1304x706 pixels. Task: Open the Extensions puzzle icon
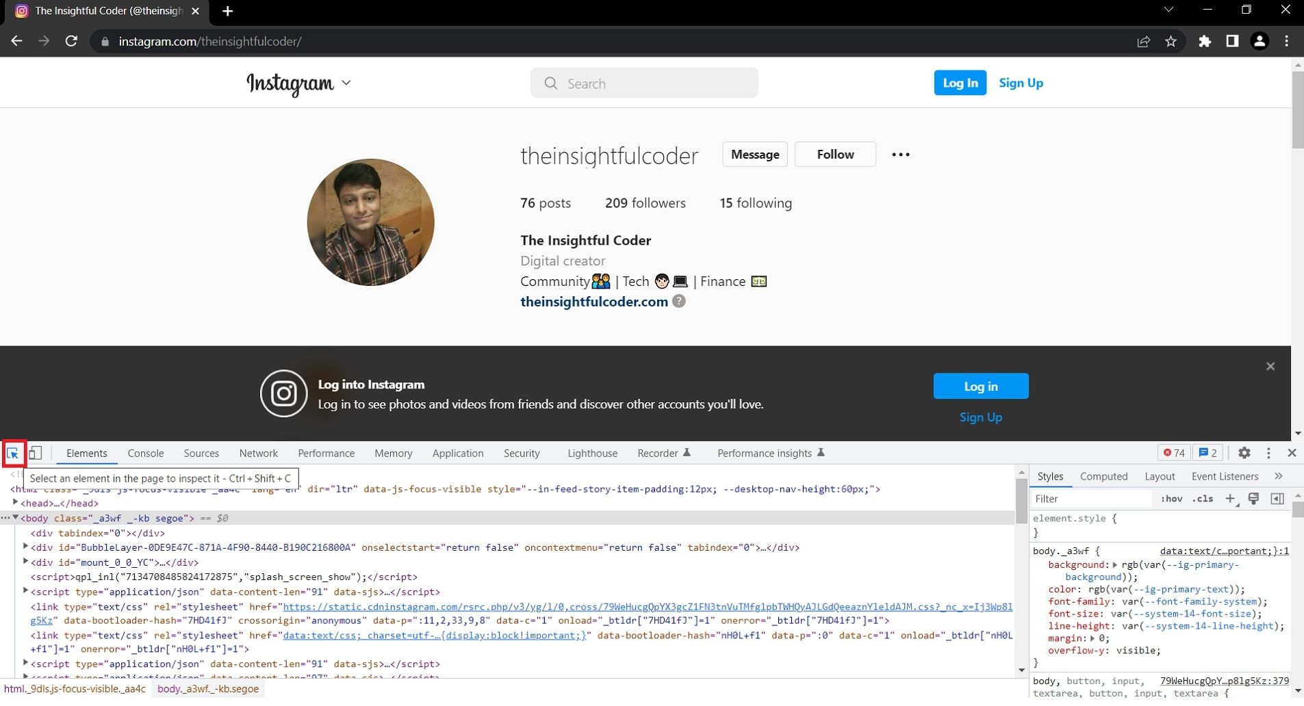click(1205, 41)
